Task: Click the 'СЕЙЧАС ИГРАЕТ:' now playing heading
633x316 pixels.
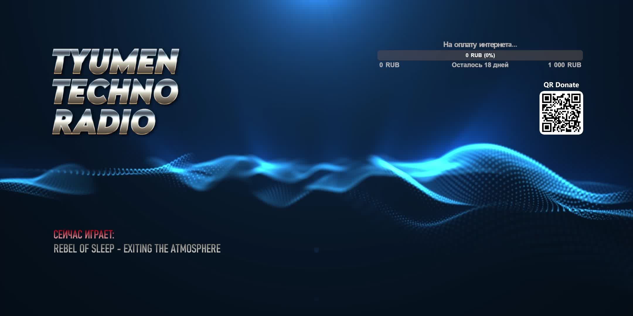Action: tap(84, 234)
